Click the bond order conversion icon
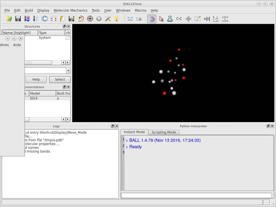This screenshot has width=276, height=207. pos(225,19)
